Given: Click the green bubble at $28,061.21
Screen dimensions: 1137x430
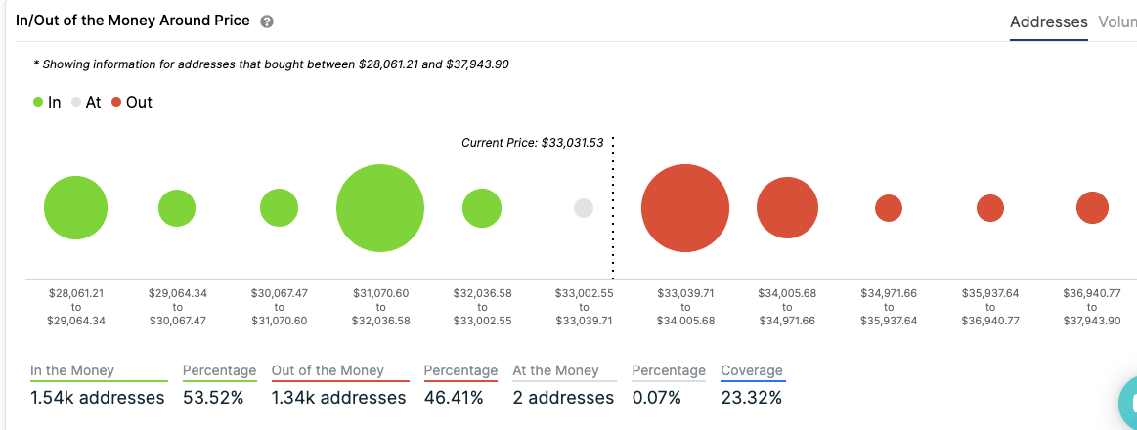Looking at the screenshot, I should (x=75, y=208).
